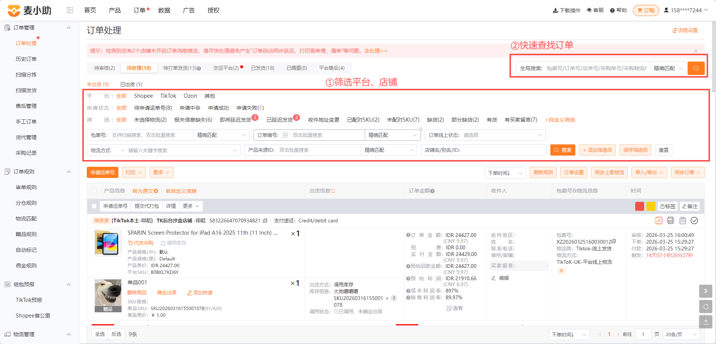
Task: Switch to 已发货(18) tab
Action: click(263, 68)
